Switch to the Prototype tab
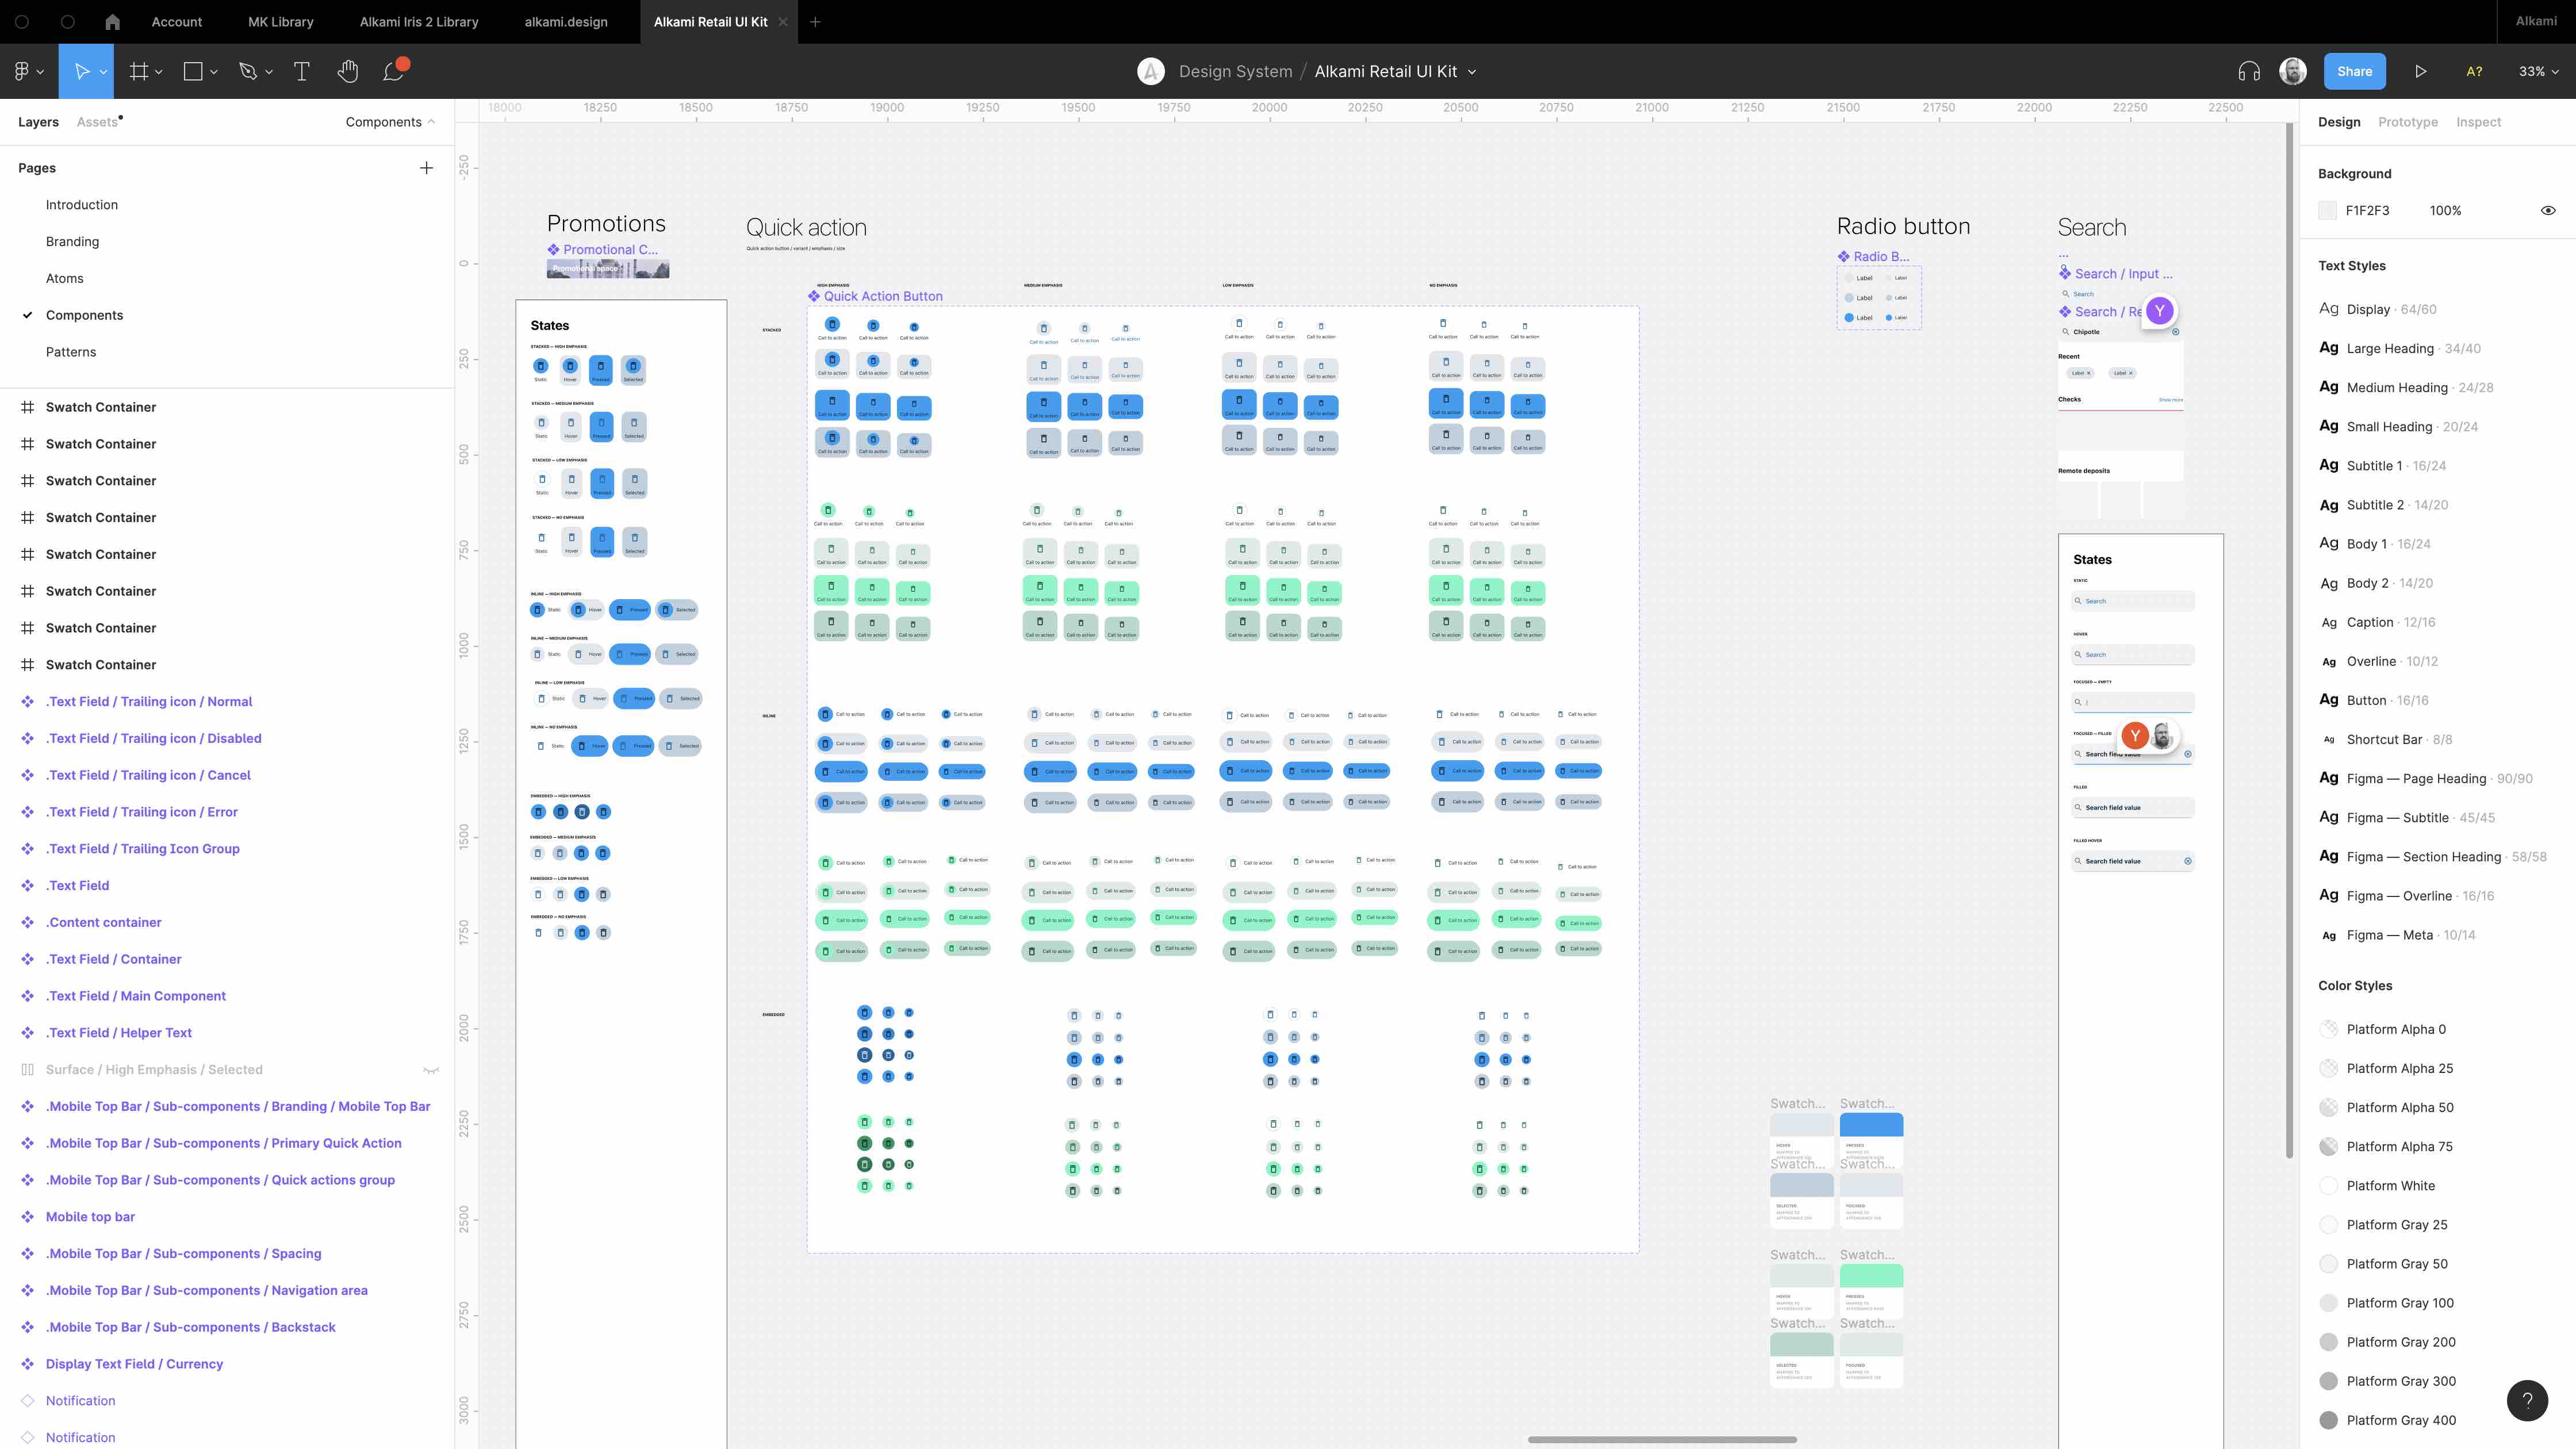 (x=2407, y=122)
